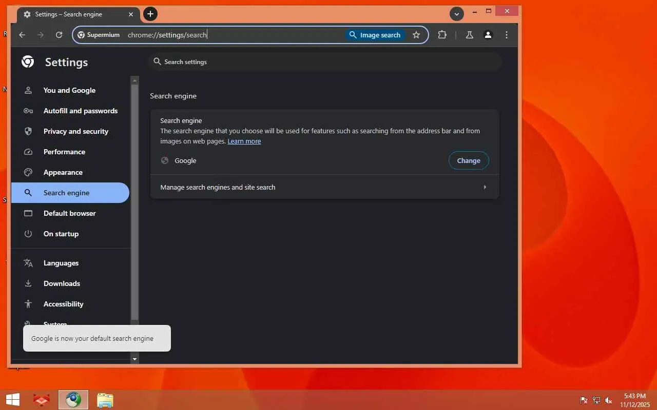Click the Supermium site info chip
Screen dimensions: 657x410
pos(99,35)
